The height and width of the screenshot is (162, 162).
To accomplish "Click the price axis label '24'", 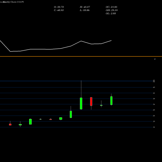I will 154,116.
